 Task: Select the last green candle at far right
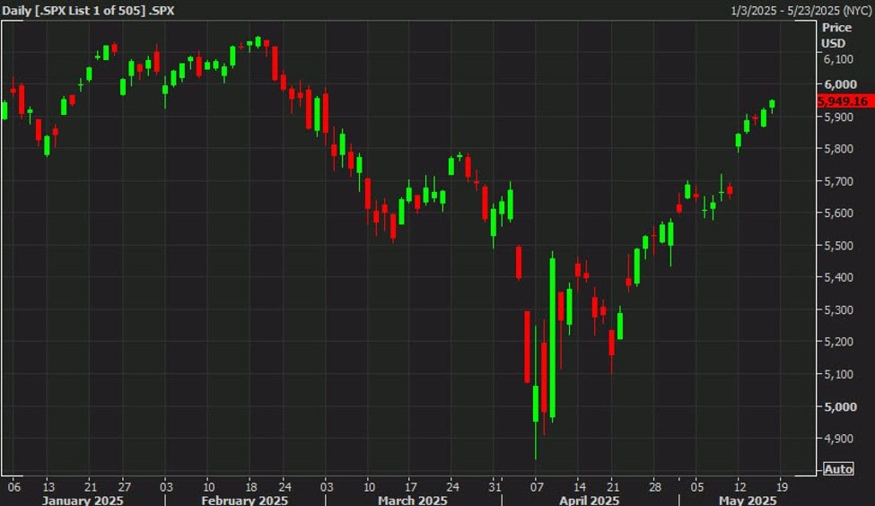coord(773,104)
